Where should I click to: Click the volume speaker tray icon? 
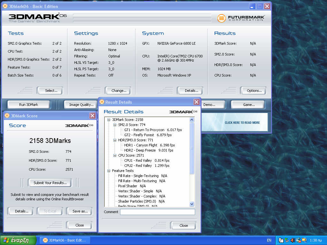tap(293, 240)
